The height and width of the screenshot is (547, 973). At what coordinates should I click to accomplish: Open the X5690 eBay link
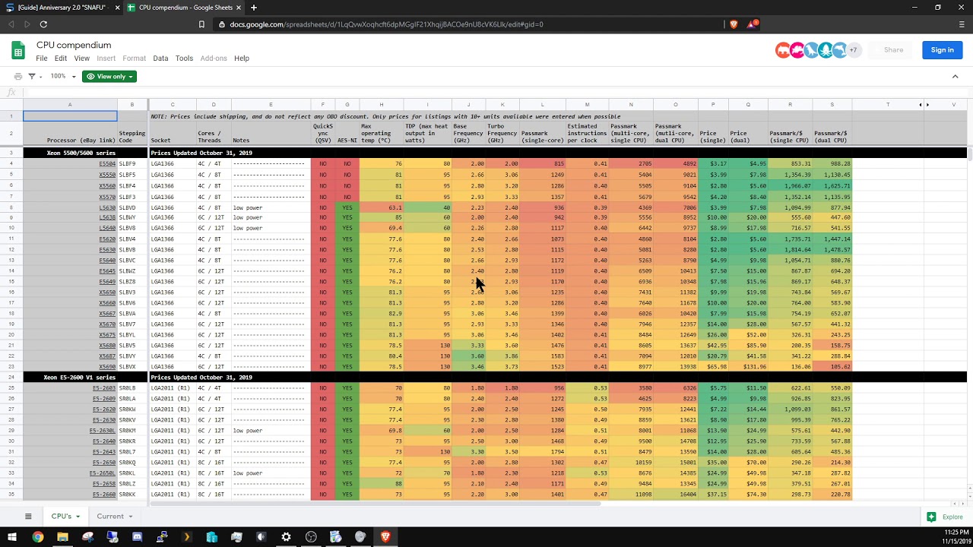pyautogui.click(x=107, y=367)
